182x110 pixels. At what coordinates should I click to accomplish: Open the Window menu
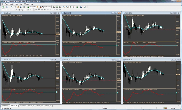coord(26,4)
